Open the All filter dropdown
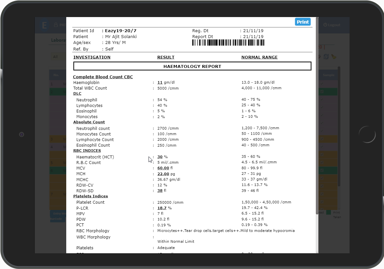The height and width of the screenshot is (269, 384). tap(58, 57)
